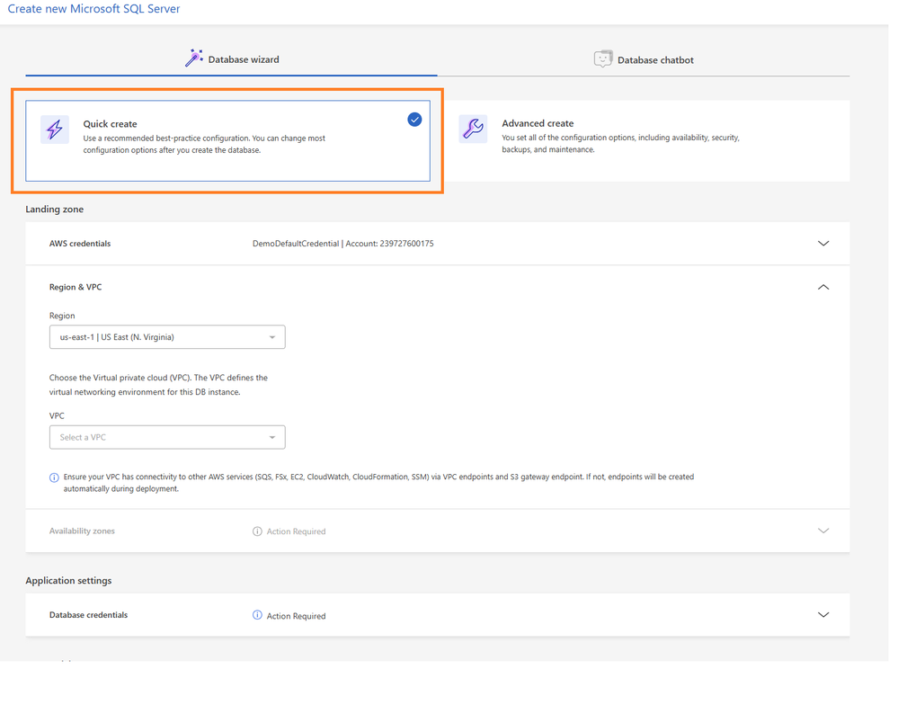Collapse the Region & VPC section
898x705 pixels.
click(822, 287)
